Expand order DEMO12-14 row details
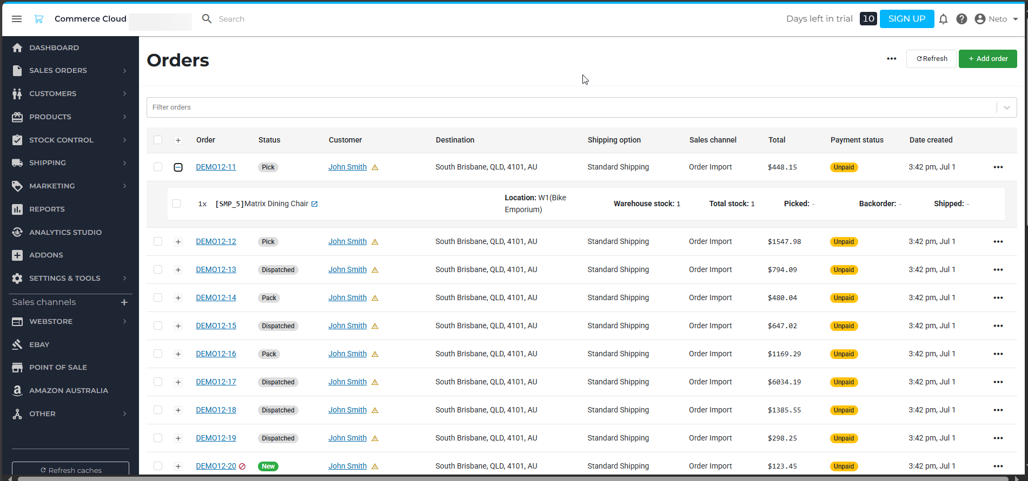1028x481 pixels. tap(178, 298)
